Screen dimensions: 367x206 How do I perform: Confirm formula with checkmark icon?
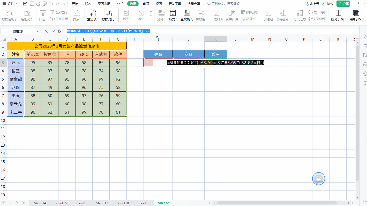53,31
